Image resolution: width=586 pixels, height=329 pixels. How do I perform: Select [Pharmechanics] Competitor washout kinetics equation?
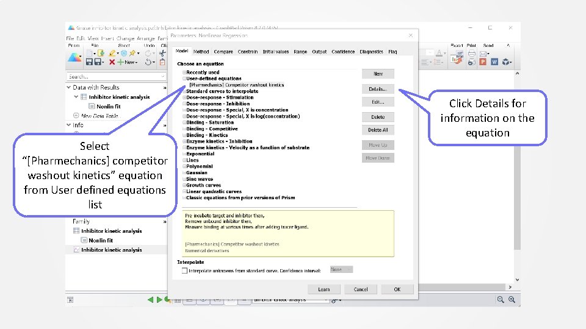pyautogui.click(x=237, y=85)
